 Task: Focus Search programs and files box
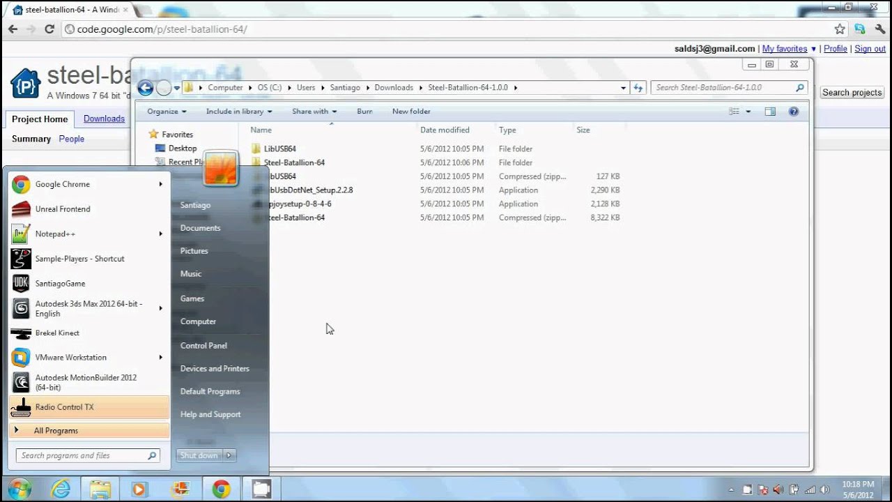tap(88, 456)
